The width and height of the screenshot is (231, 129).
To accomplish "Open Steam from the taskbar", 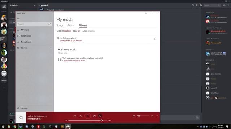I will pos(21,126).
